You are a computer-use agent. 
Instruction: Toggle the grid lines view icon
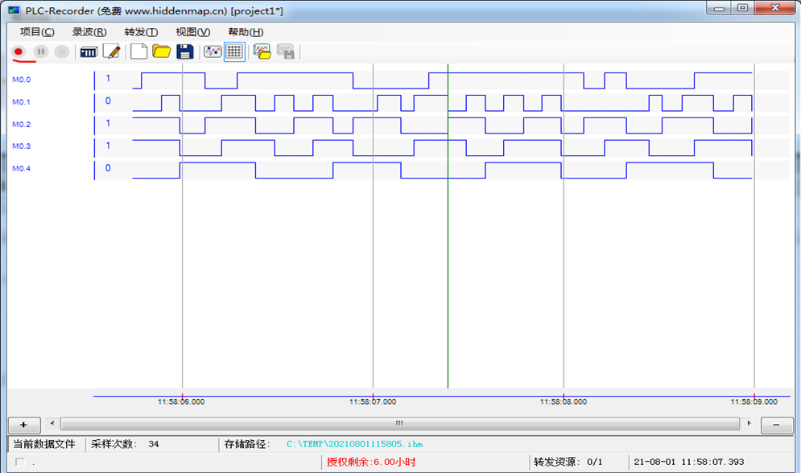tap(234, 51)
